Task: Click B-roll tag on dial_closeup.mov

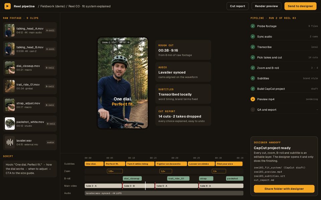Action: [x=50, y=68]
